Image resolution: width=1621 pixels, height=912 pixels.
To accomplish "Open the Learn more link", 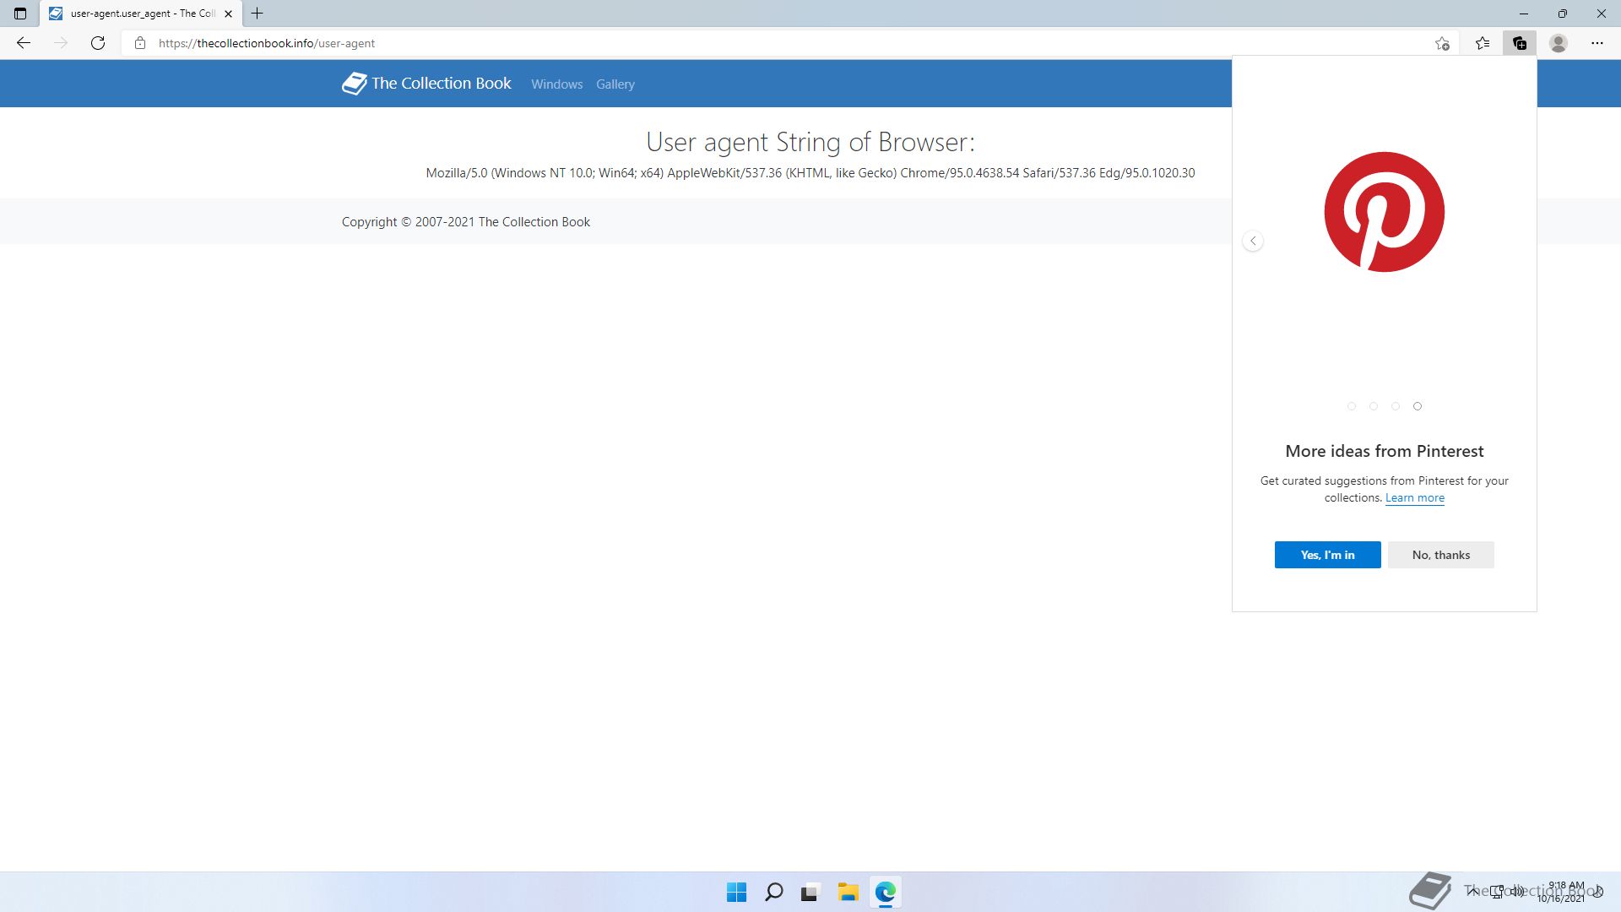I will [1415, 498].
